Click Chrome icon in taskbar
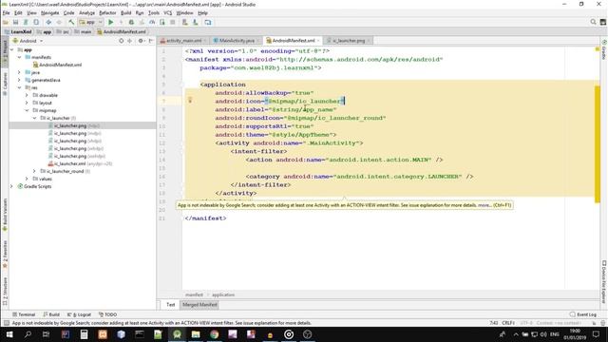The height and width of the screenshot is (342, 608). tap(214, 334)
